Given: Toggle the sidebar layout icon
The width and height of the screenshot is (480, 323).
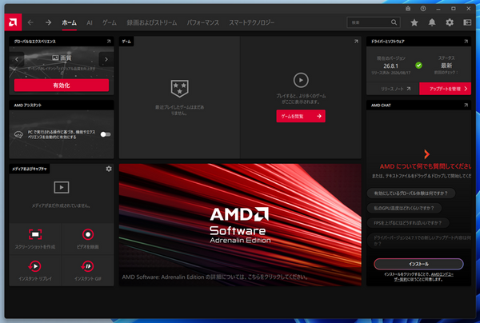Looking at the screenshot, I should (x=467, y=22).
